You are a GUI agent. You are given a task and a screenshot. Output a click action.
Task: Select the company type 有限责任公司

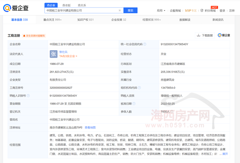58,80
